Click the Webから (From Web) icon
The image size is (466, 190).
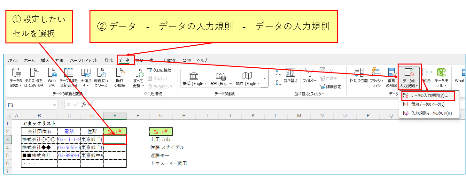[52, 73]
